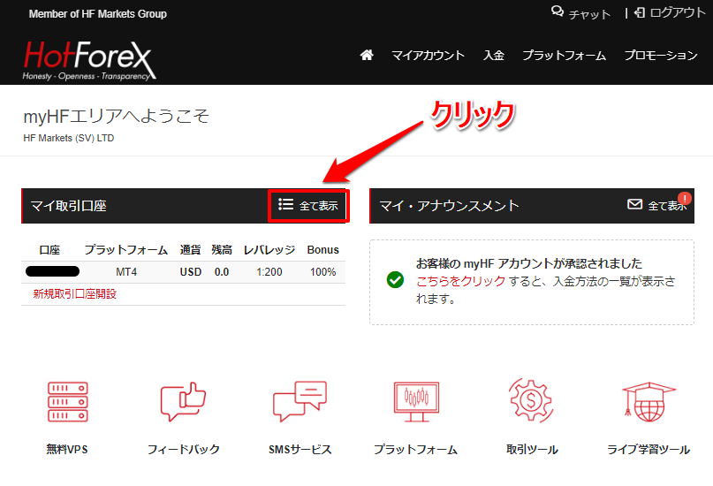This screenshot has width=713, height=486.
Task: Click the 1:200 leverage value
Action: point(269,272)
